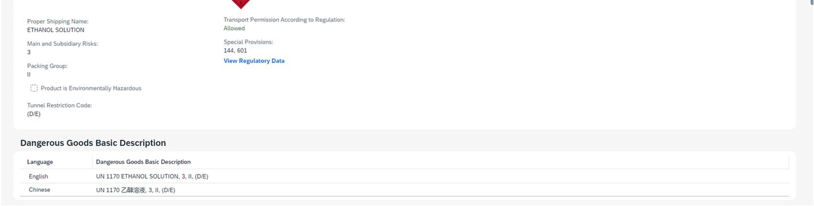Click Transport Permission According to Regulation label
The width and height of the screenshot is (814, 206).
coord(284,20)
